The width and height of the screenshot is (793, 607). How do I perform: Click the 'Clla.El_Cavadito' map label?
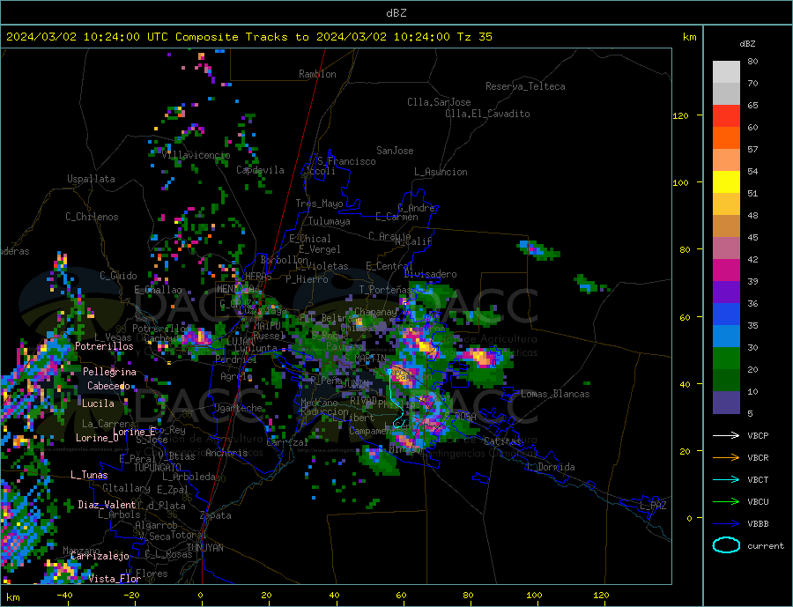(x=487, y=114)
